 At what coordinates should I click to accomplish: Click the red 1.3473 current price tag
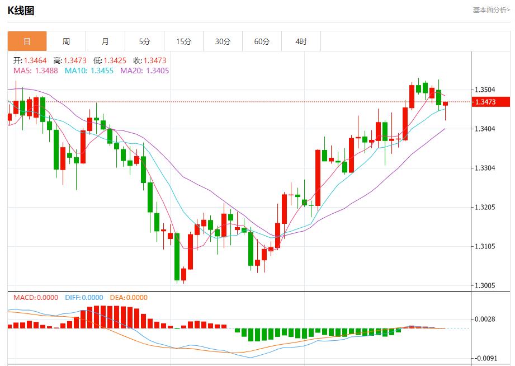492,102
